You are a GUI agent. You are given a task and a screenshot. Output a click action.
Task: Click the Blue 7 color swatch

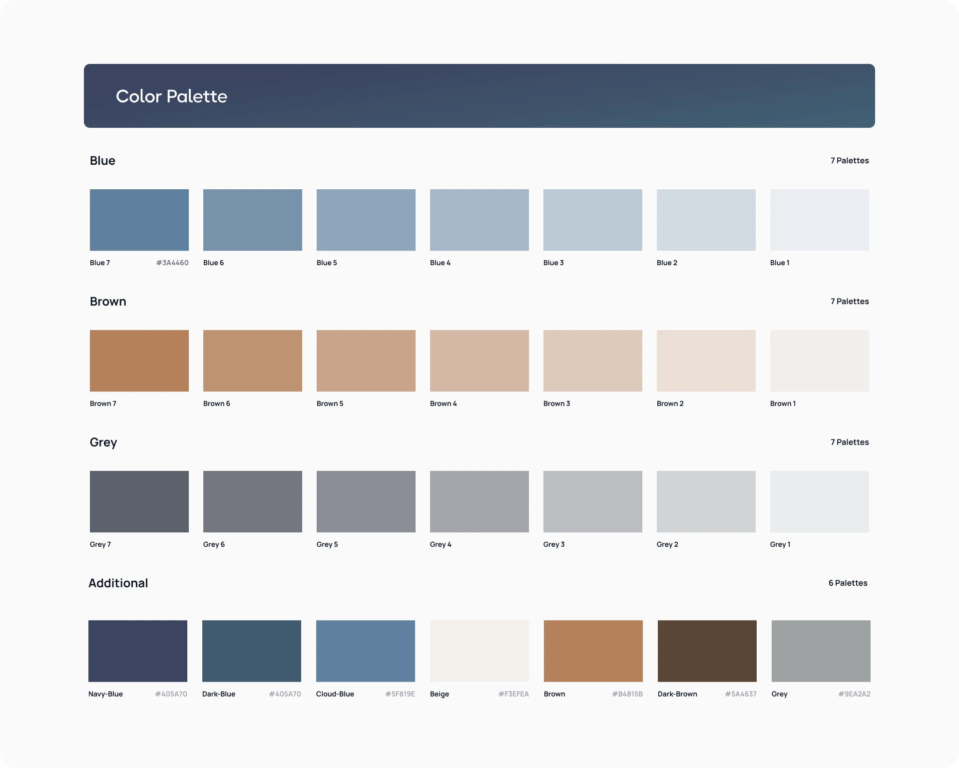[x=139, y=220]
